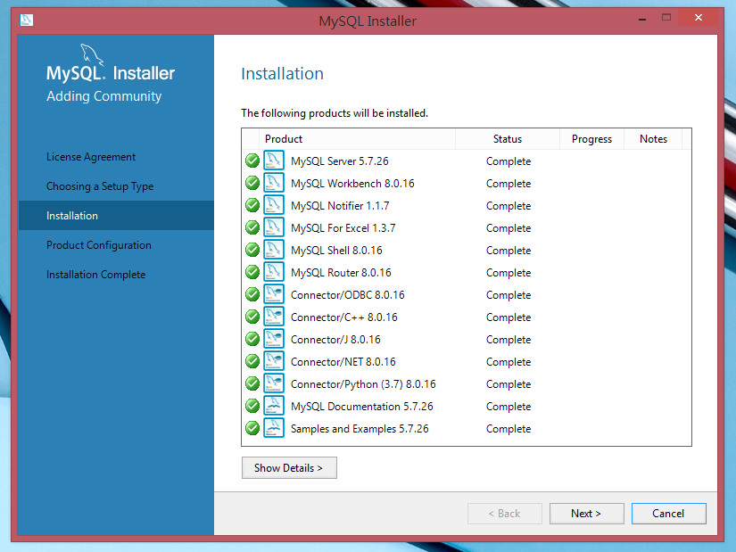
Task: Jump to Product Configuration step
Action: 99,245
